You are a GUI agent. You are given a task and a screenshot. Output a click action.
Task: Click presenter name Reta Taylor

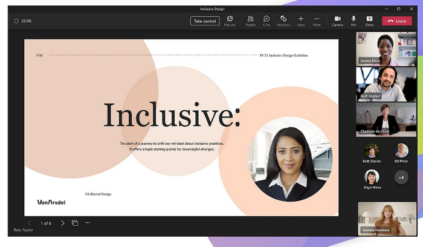pyautogui.click(x=24, y=230)
